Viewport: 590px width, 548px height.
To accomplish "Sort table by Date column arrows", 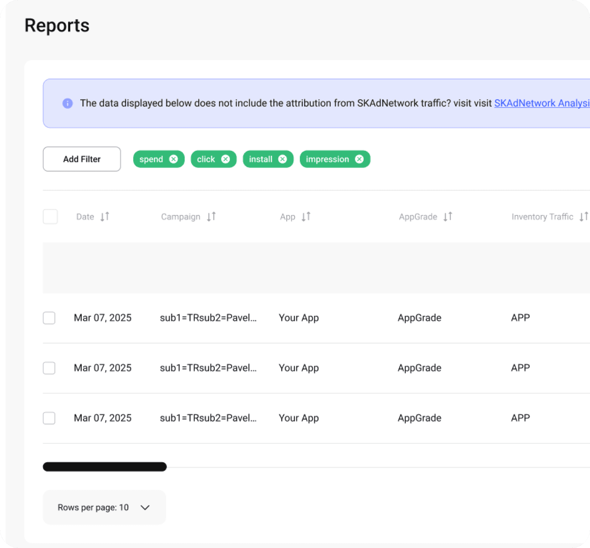I will pyautogui.click(x=105, y=216).
